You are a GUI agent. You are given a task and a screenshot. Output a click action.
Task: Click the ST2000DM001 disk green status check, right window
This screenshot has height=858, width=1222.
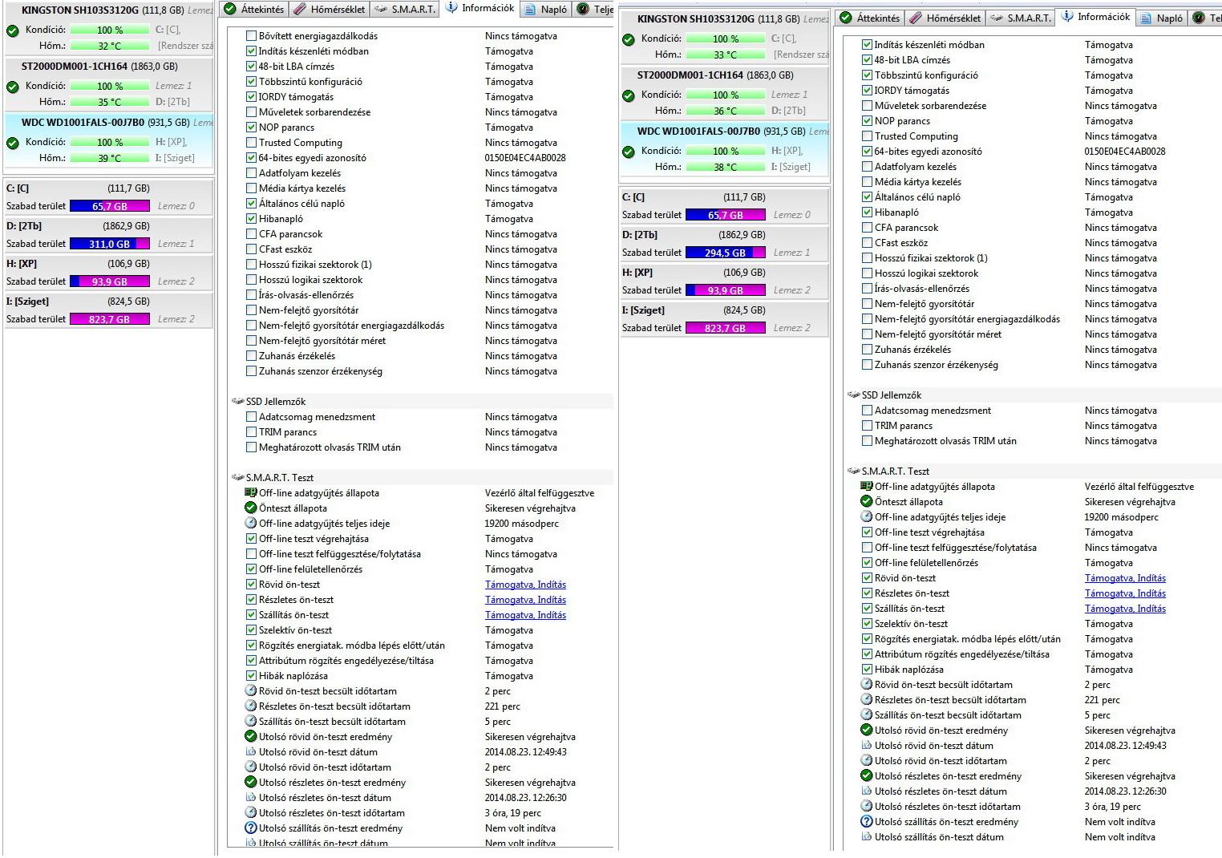[x=628, y=95]
